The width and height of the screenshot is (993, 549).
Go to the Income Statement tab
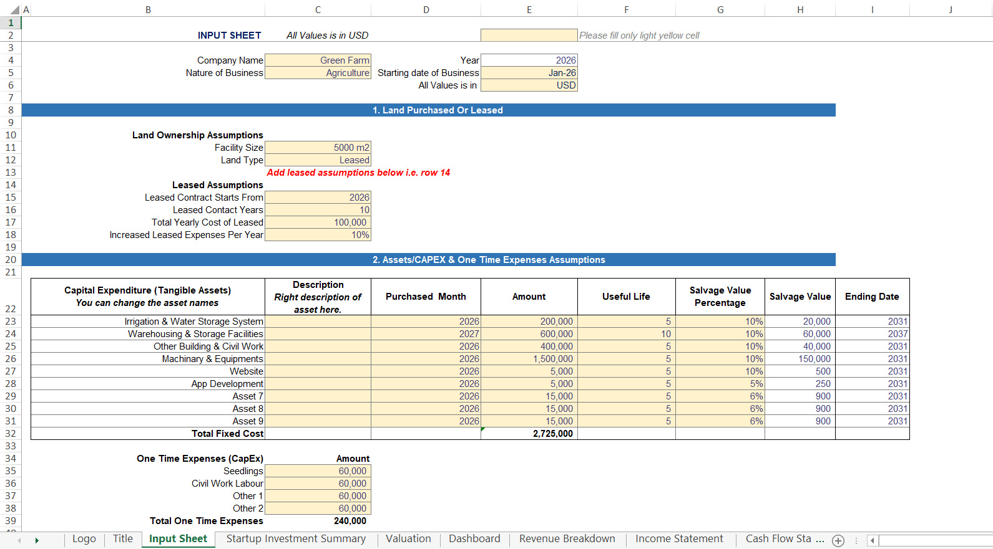[x=679, y=539]
